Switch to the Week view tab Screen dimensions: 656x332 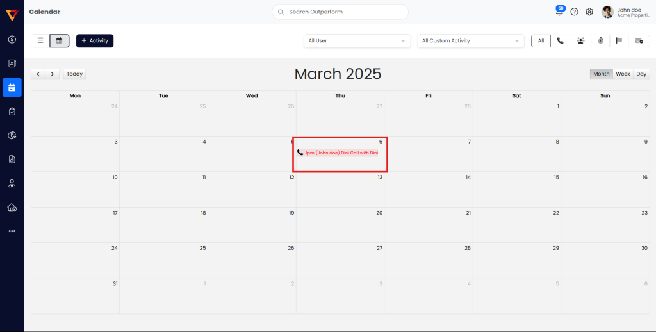click(x=623, y=74)
